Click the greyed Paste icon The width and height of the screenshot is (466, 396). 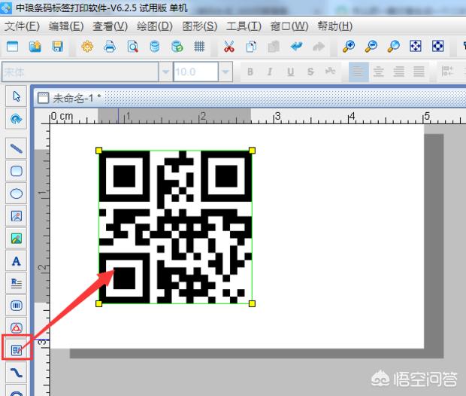(x=274, y=47)
